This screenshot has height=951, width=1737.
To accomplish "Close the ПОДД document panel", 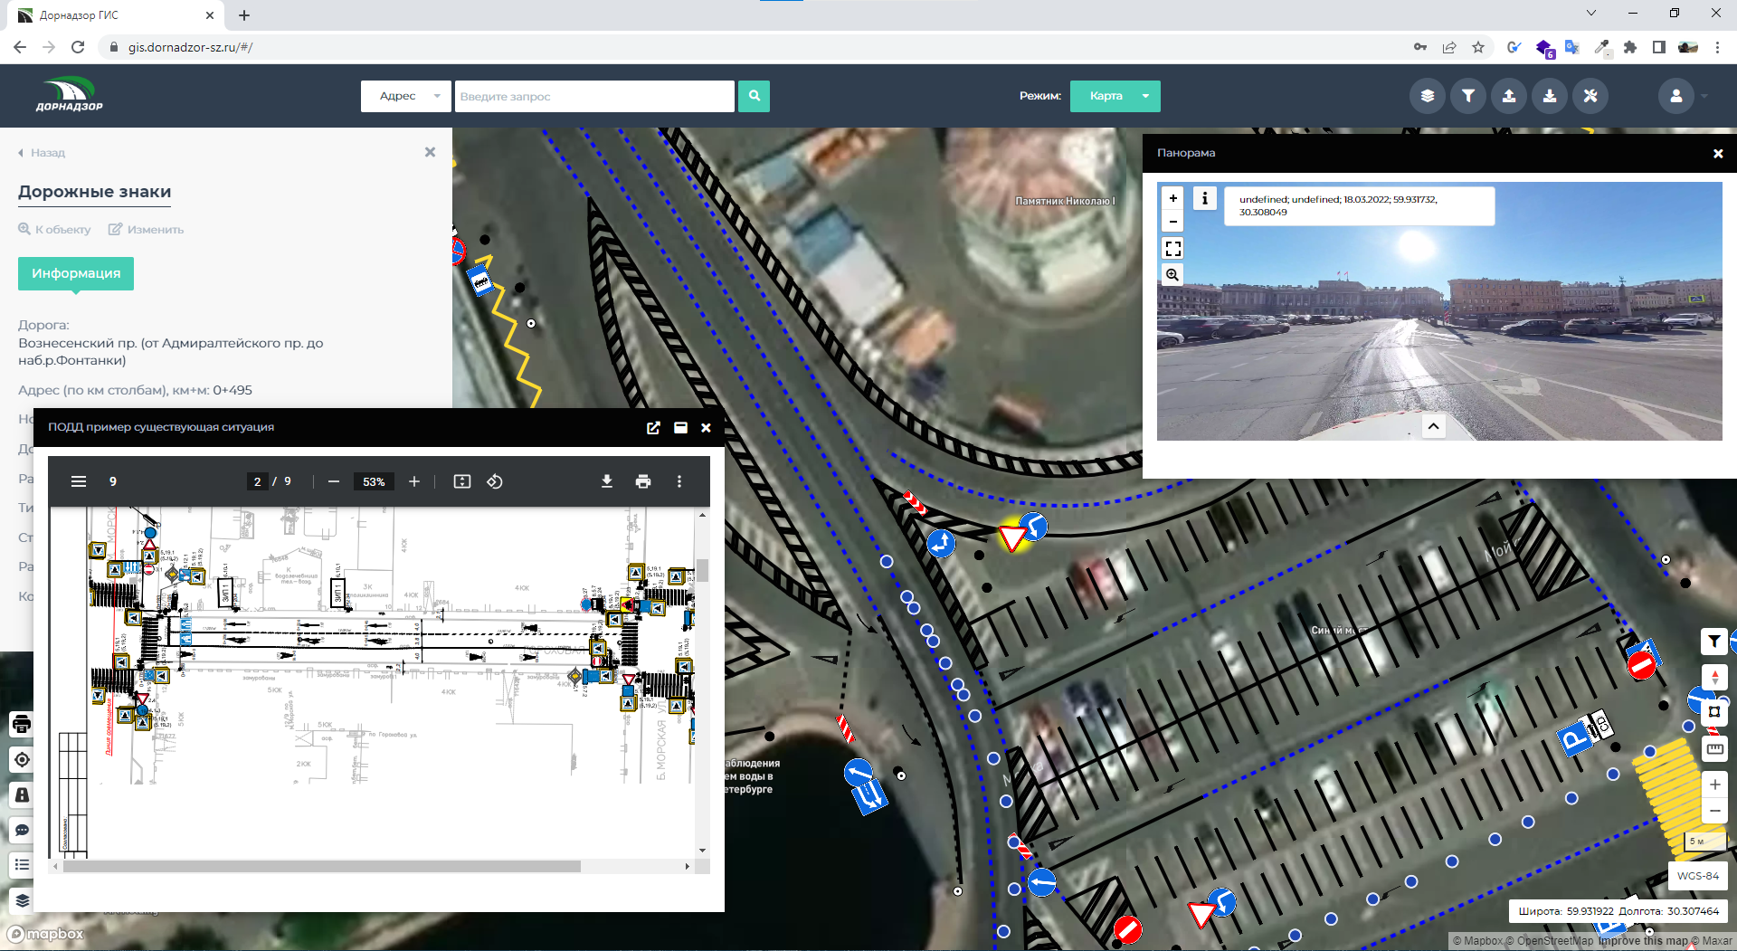I will [x=706, y=428].
